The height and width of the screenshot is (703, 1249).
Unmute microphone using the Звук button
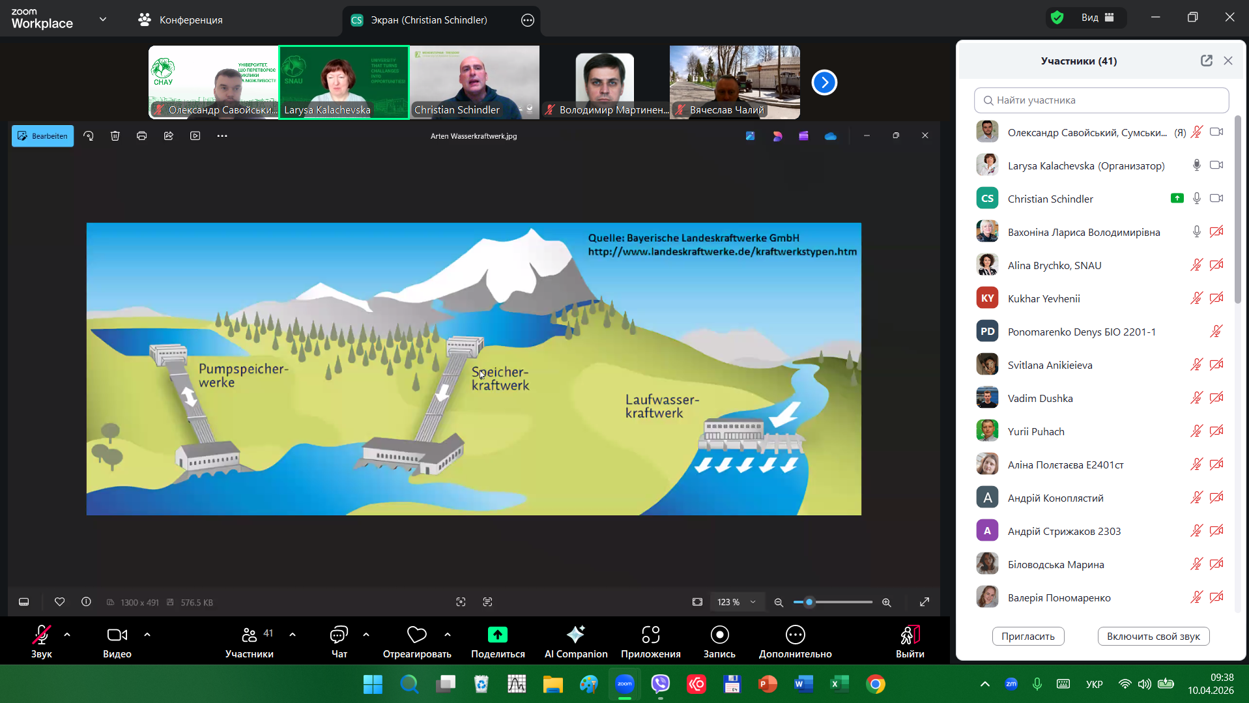[x=42, y=635]
